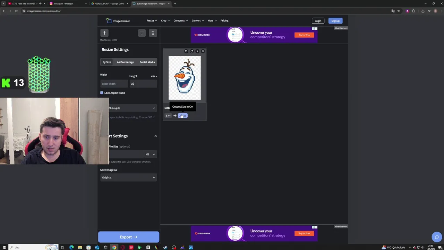
Task: Remove the Olaf image with X icon
Action: click(x=203, y=51)
